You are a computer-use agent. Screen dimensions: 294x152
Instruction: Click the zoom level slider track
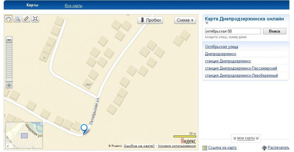[x=9, y=62]
